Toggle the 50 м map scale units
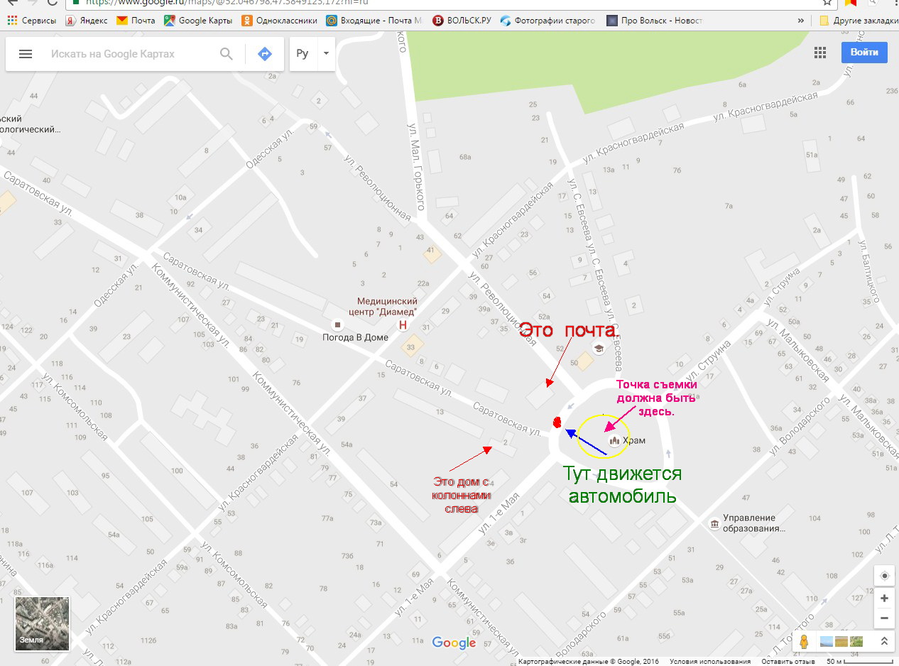 [858, 662]
